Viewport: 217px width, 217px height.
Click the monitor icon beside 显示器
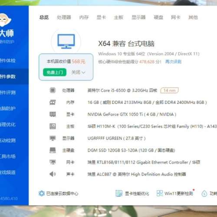(53, 138)
